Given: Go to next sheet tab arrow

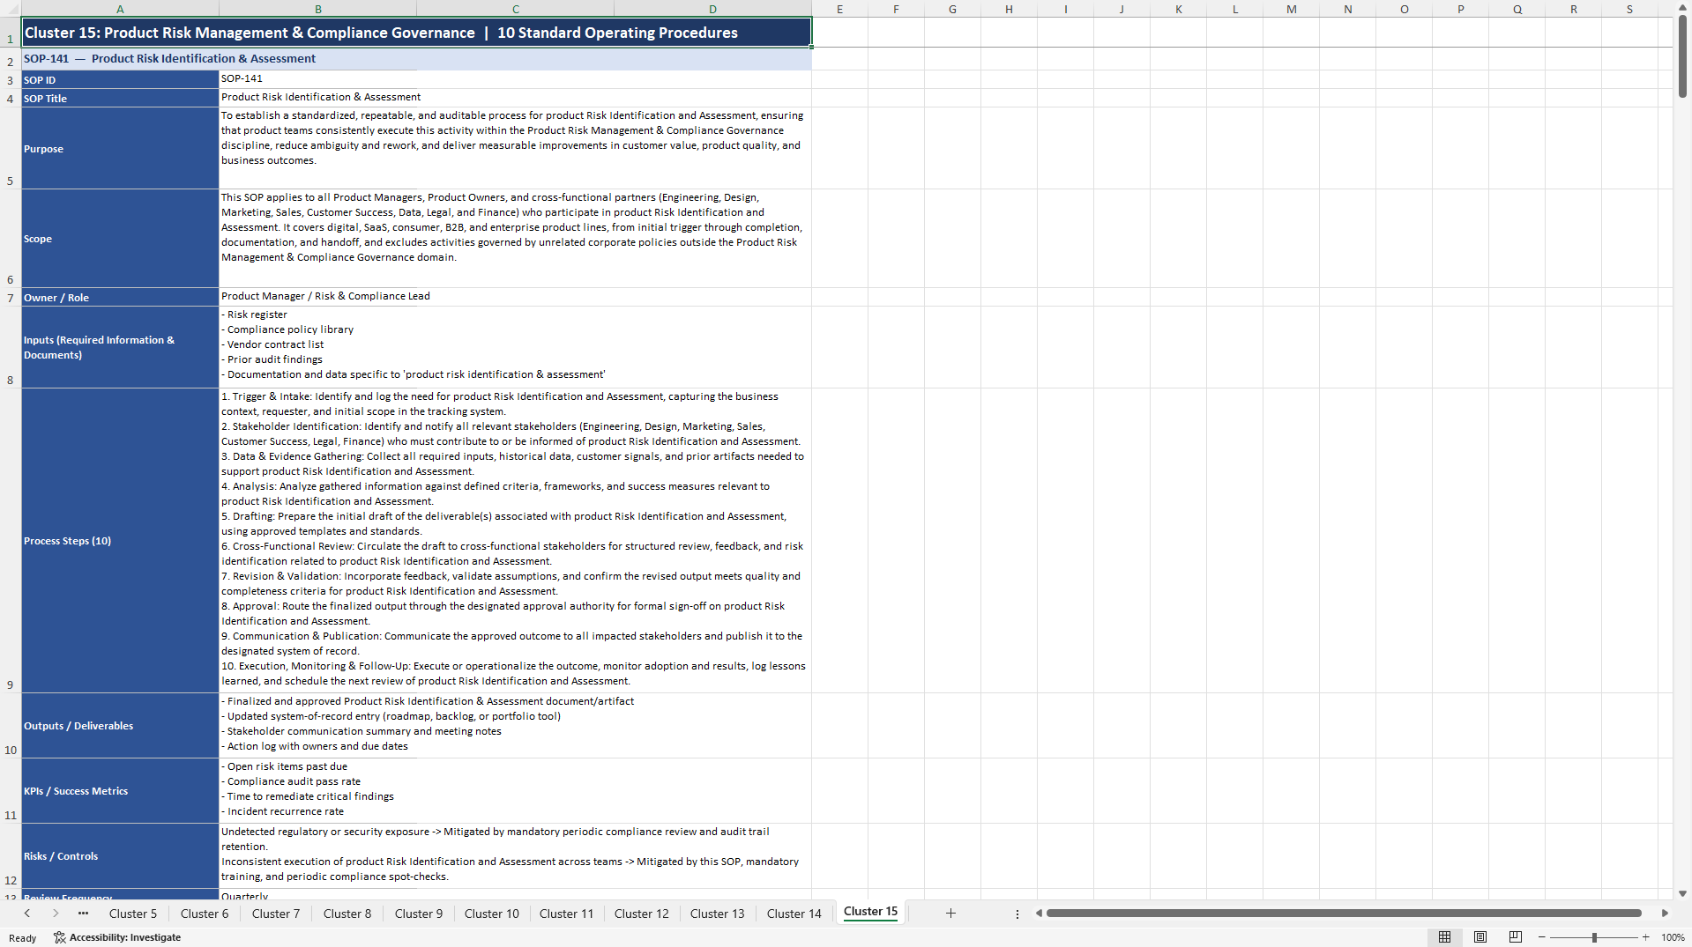Looking at the screenshot, I should click(56, 914).
